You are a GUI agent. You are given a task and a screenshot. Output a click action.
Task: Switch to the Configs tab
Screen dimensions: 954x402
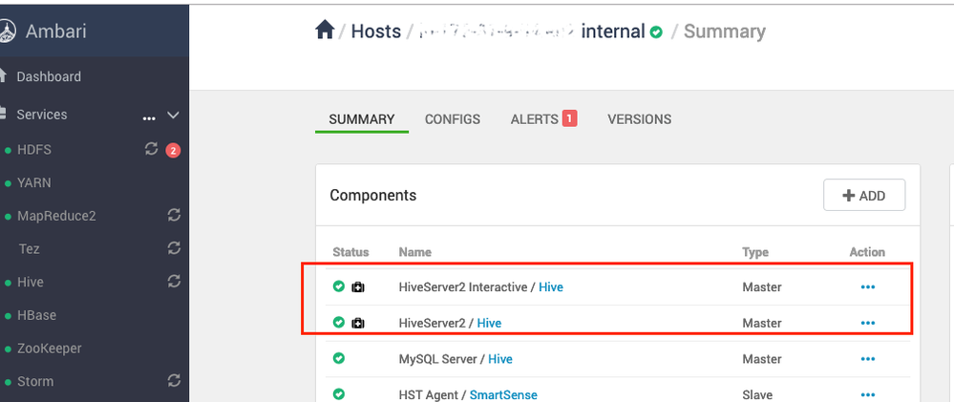(453, 119)
